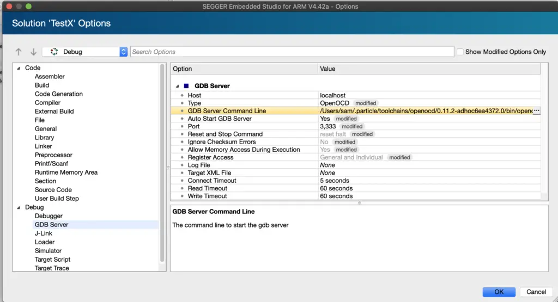Viewport: 558px width, 302px height.
Task: Select Simulator tree item
Action: tap(48, 251)
